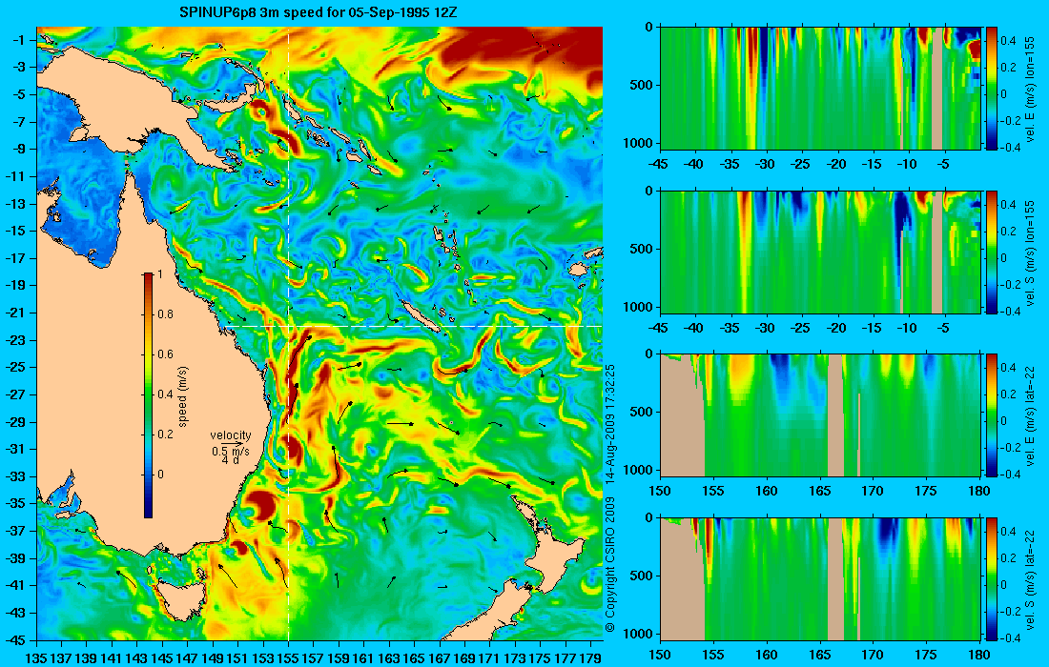Click the '14-Aug-2009 17:32:25' timestamp

click(609, 423)
